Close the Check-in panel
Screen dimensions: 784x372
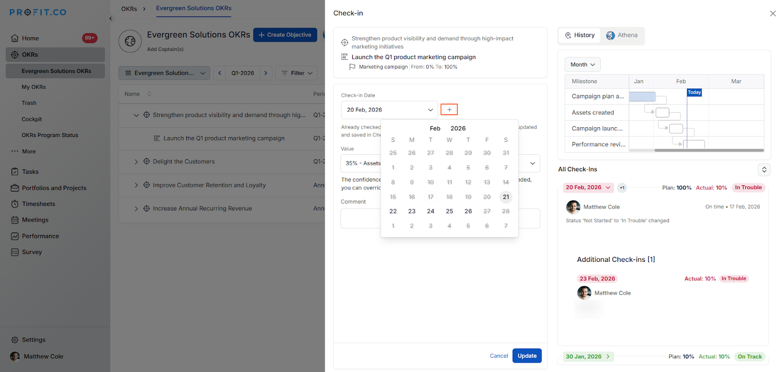(x=773, y=14)
